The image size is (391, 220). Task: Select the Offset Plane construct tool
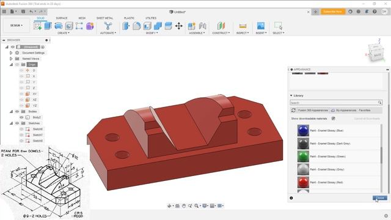[221, 26]
